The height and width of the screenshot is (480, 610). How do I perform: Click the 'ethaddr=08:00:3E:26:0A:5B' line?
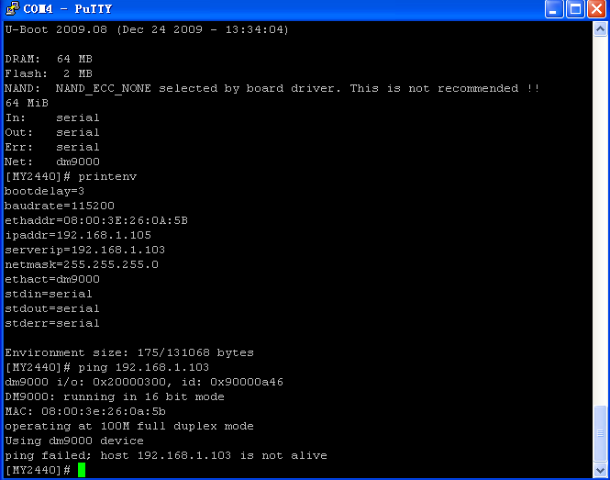coord(96,221)
